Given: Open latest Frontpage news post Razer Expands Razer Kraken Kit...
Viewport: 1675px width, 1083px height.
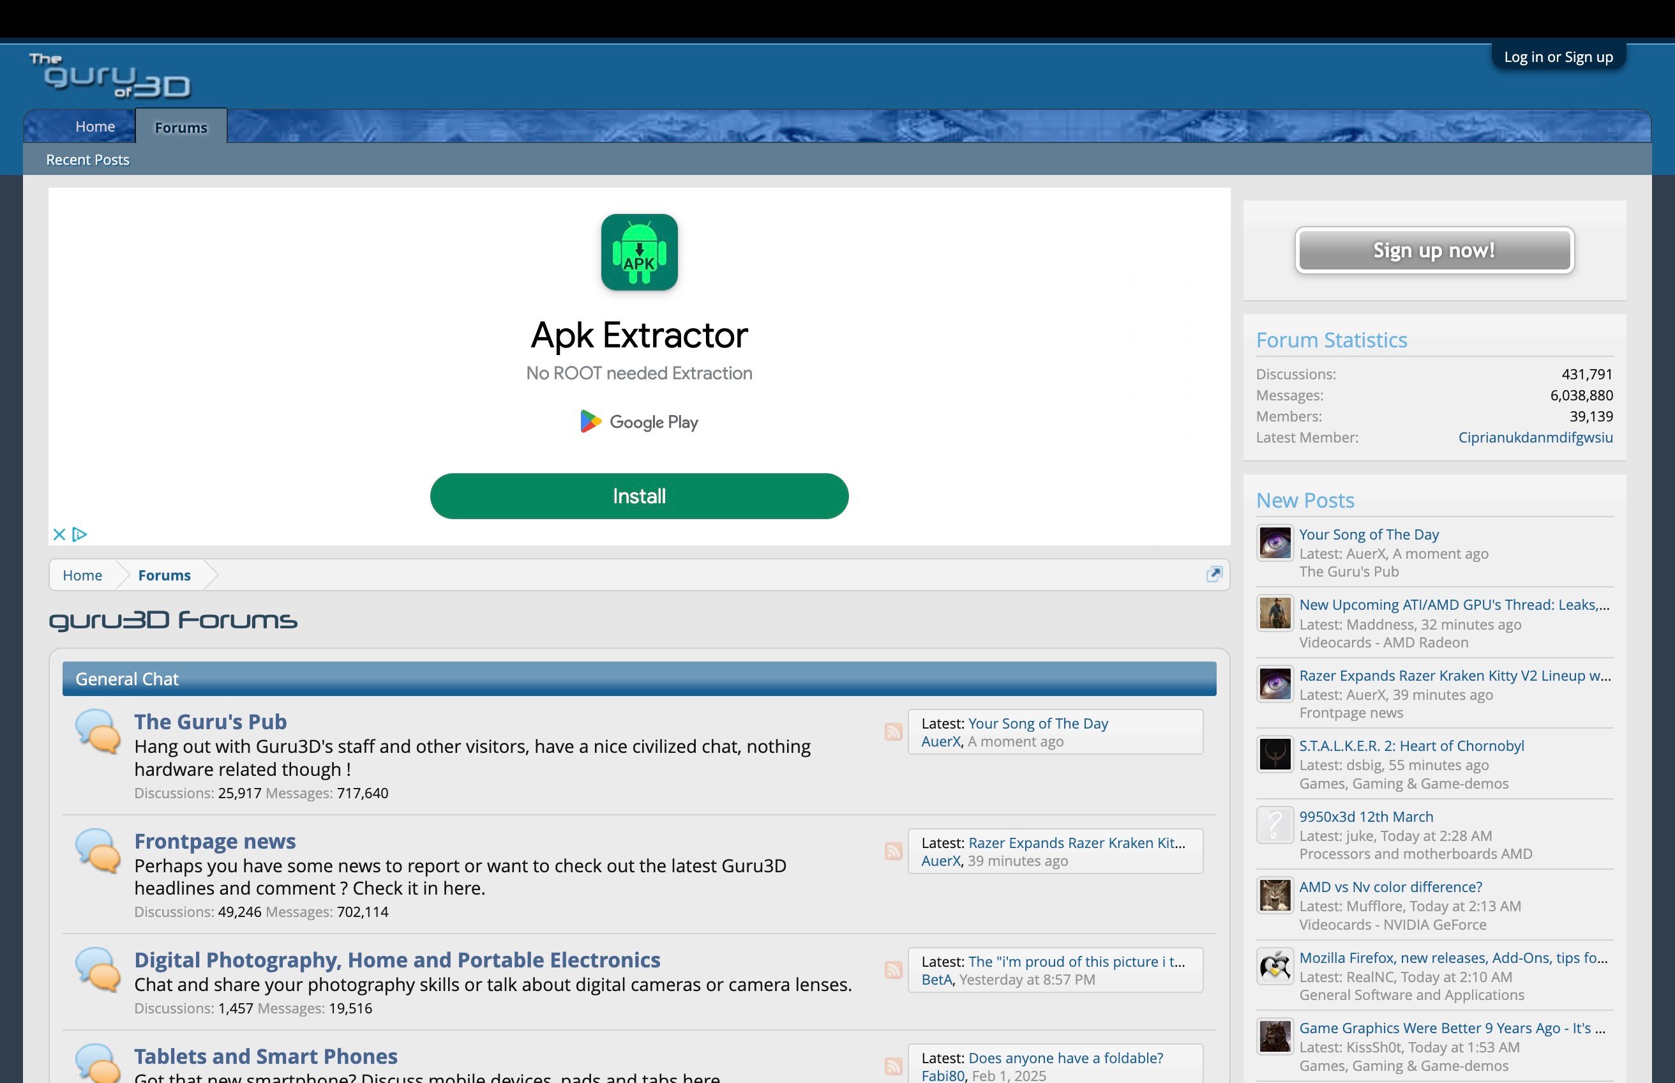Looking at the screenshot, I should click(1076, 842).
